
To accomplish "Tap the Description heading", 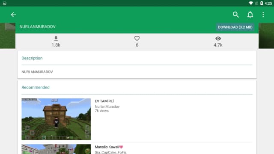I will pyautogui.click(x=32, y=58).
